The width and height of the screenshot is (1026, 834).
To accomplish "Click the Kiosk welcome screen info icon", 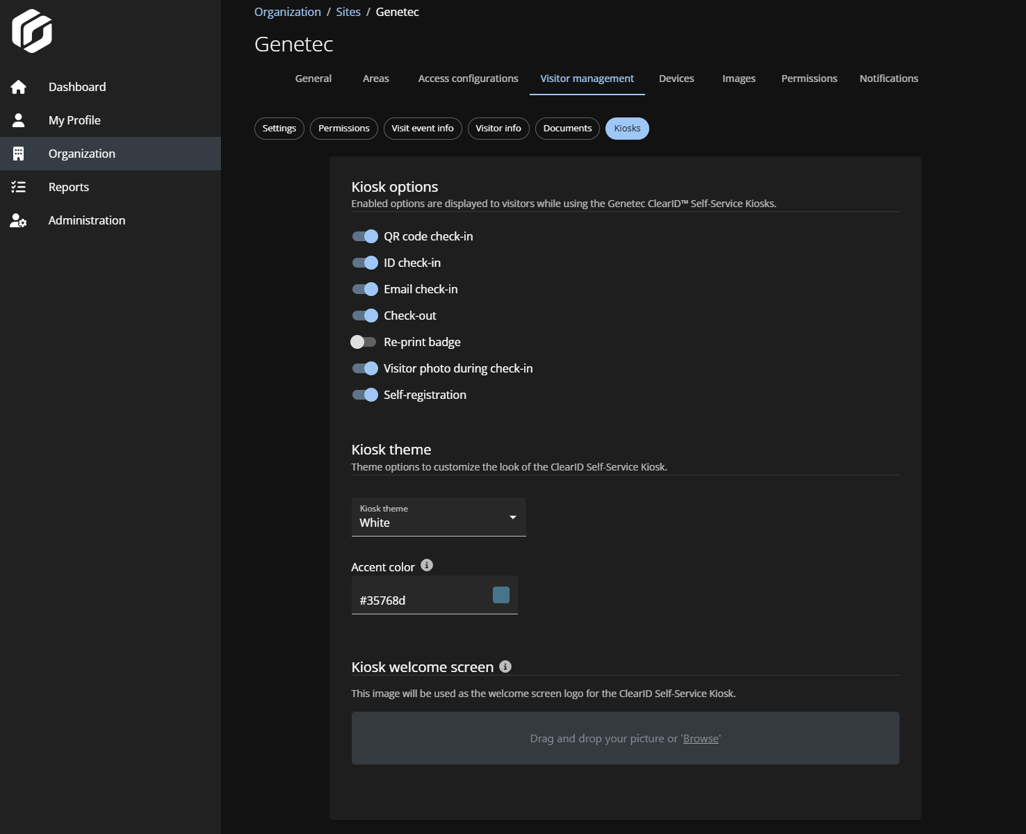I will [x=505, y=667].
